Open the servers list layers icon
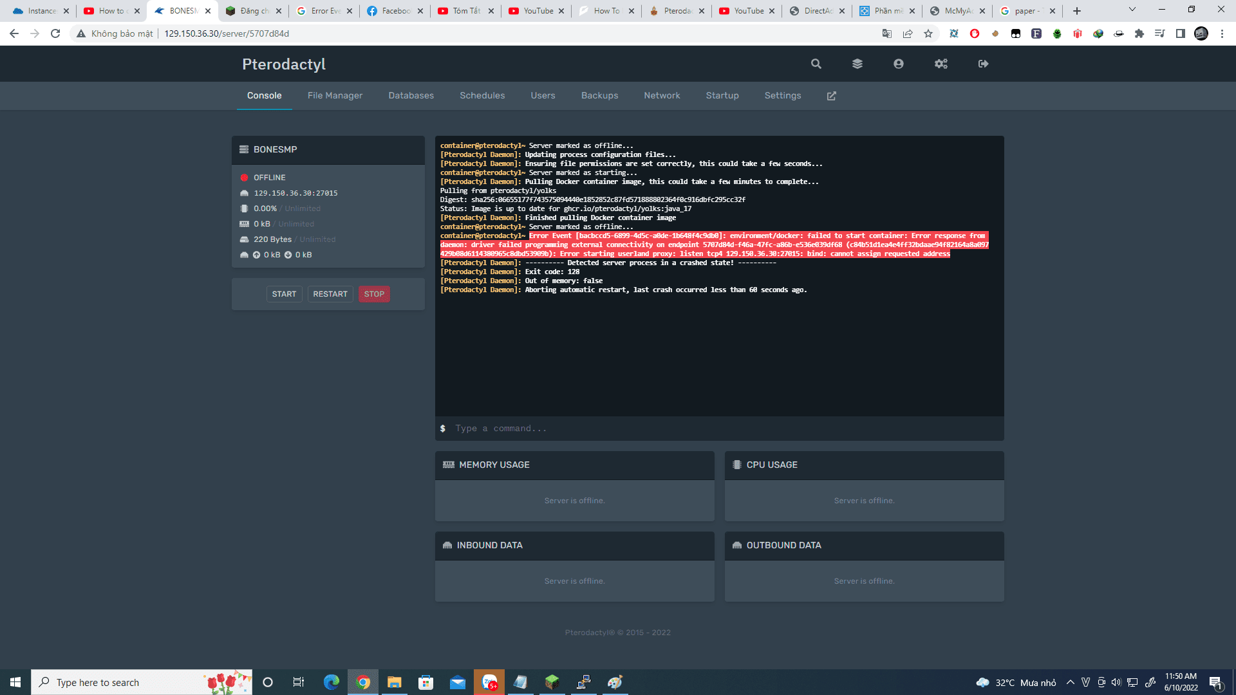 (x=857, y=64)
